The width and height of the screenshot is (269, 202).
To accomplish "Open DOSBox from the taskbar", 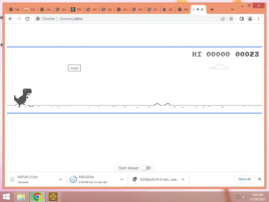I will tap(53, 197).
